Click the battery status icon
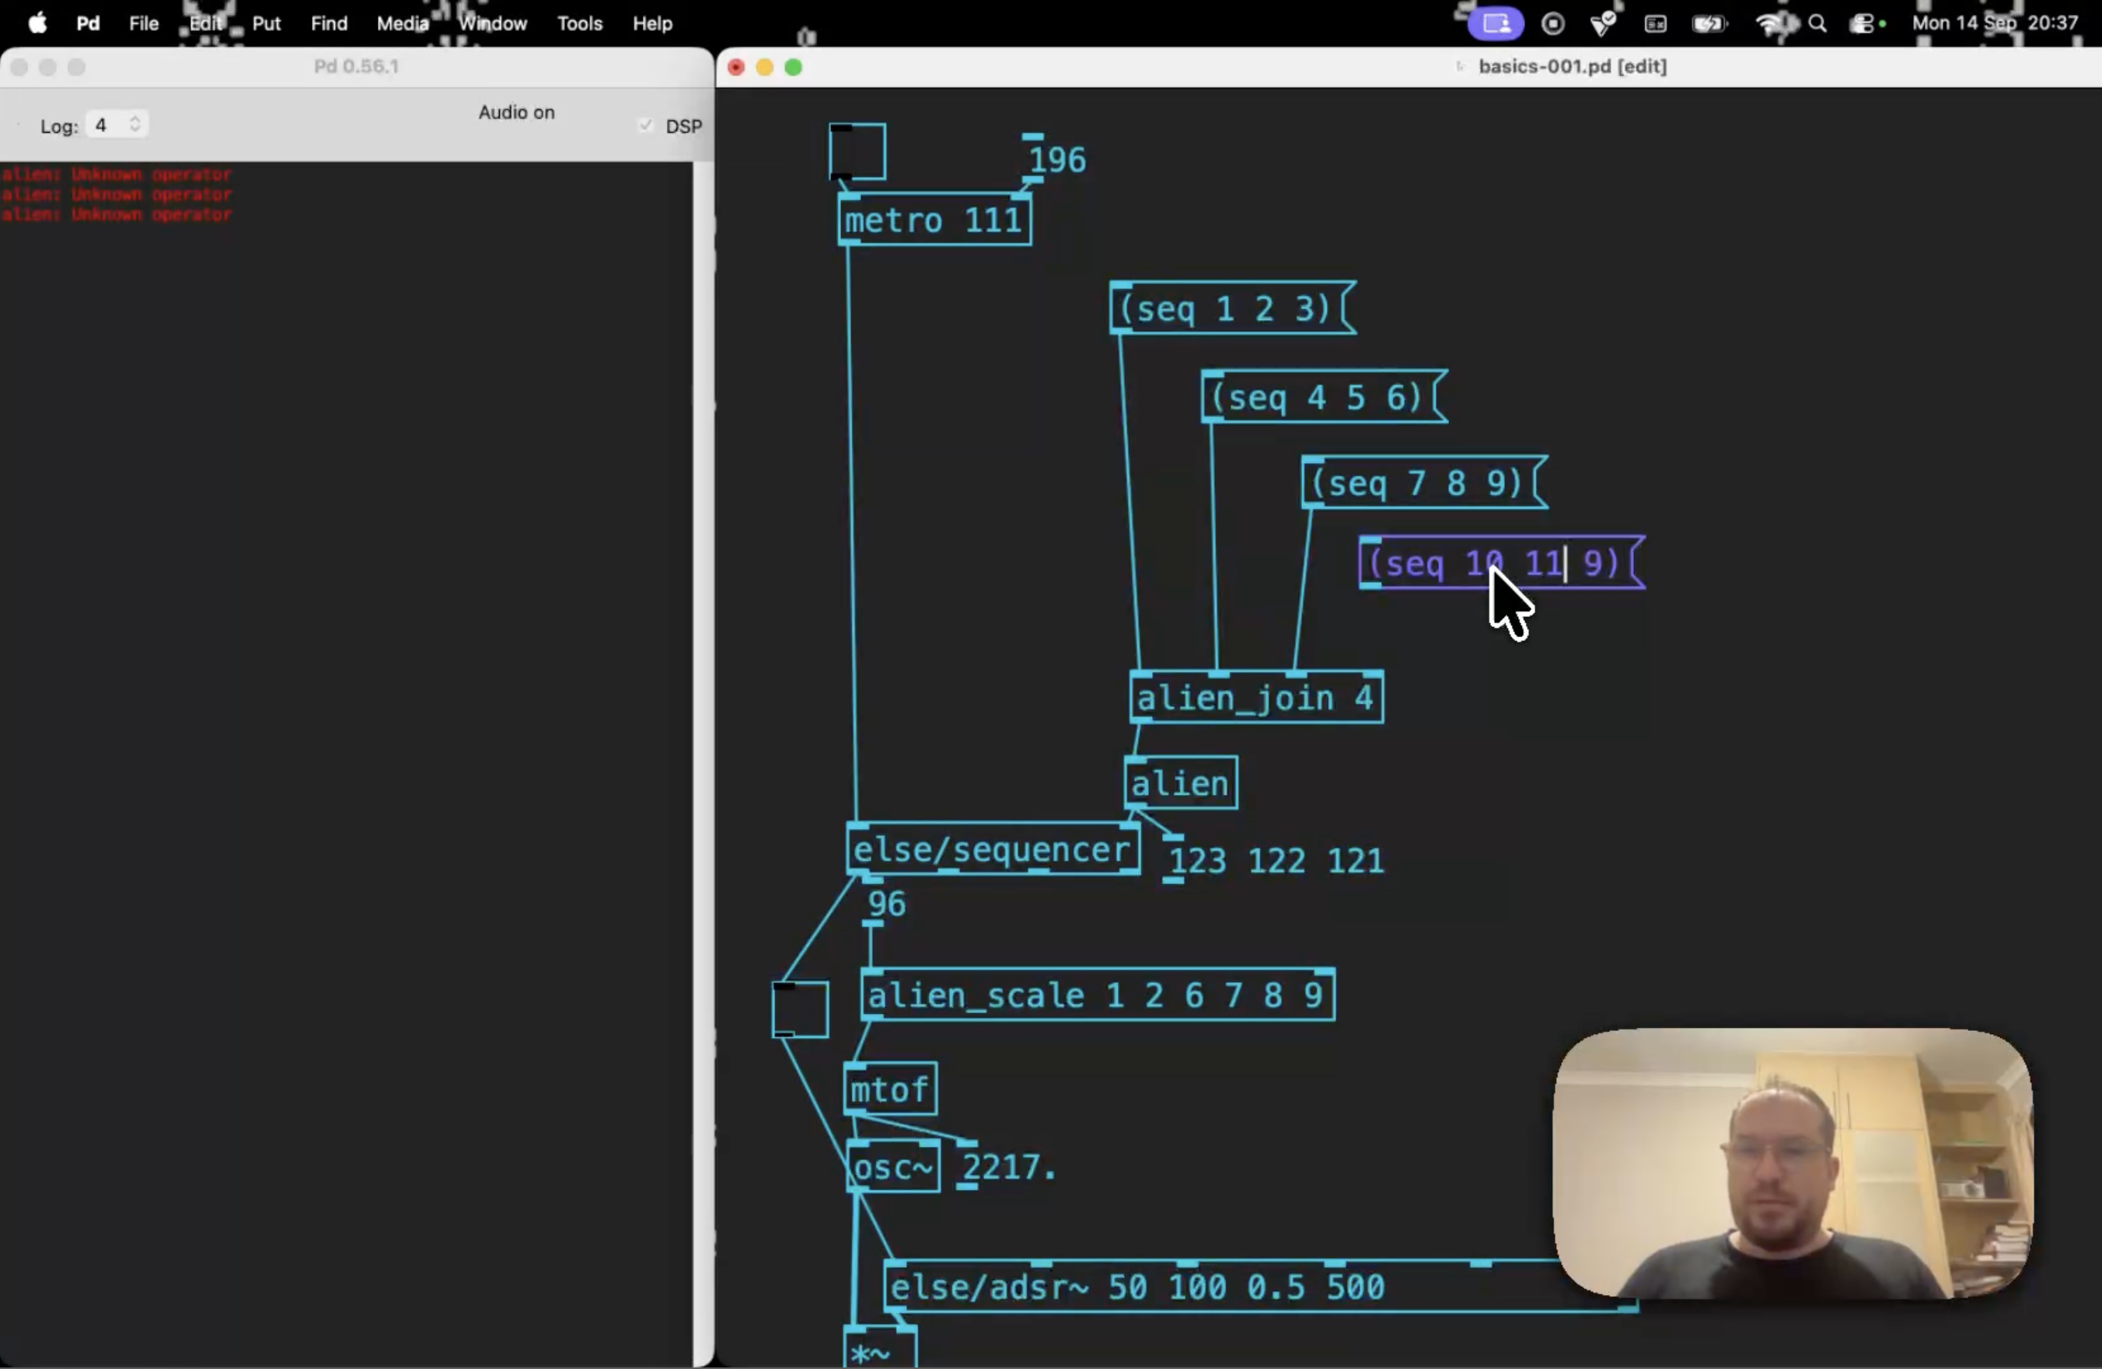The width and height of the screenshot is (2102, 1369). tap(1710, 24)
